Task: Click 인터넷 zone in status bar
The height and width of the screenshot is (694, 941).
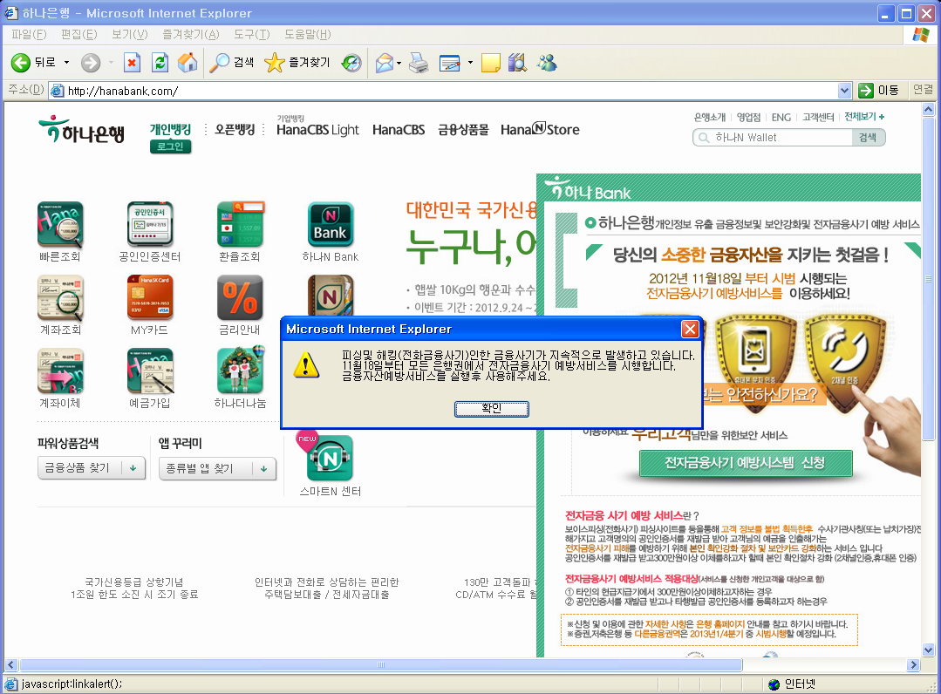Action: [792, 684]
